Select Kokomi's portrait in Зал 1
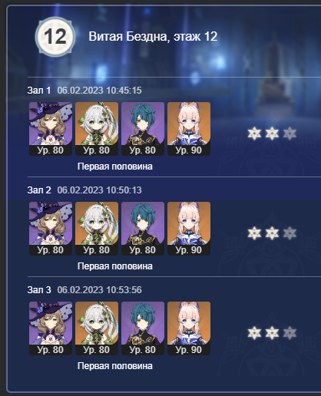Image resolution: width=321 pixels, height=396 pixels. (189, 129)
